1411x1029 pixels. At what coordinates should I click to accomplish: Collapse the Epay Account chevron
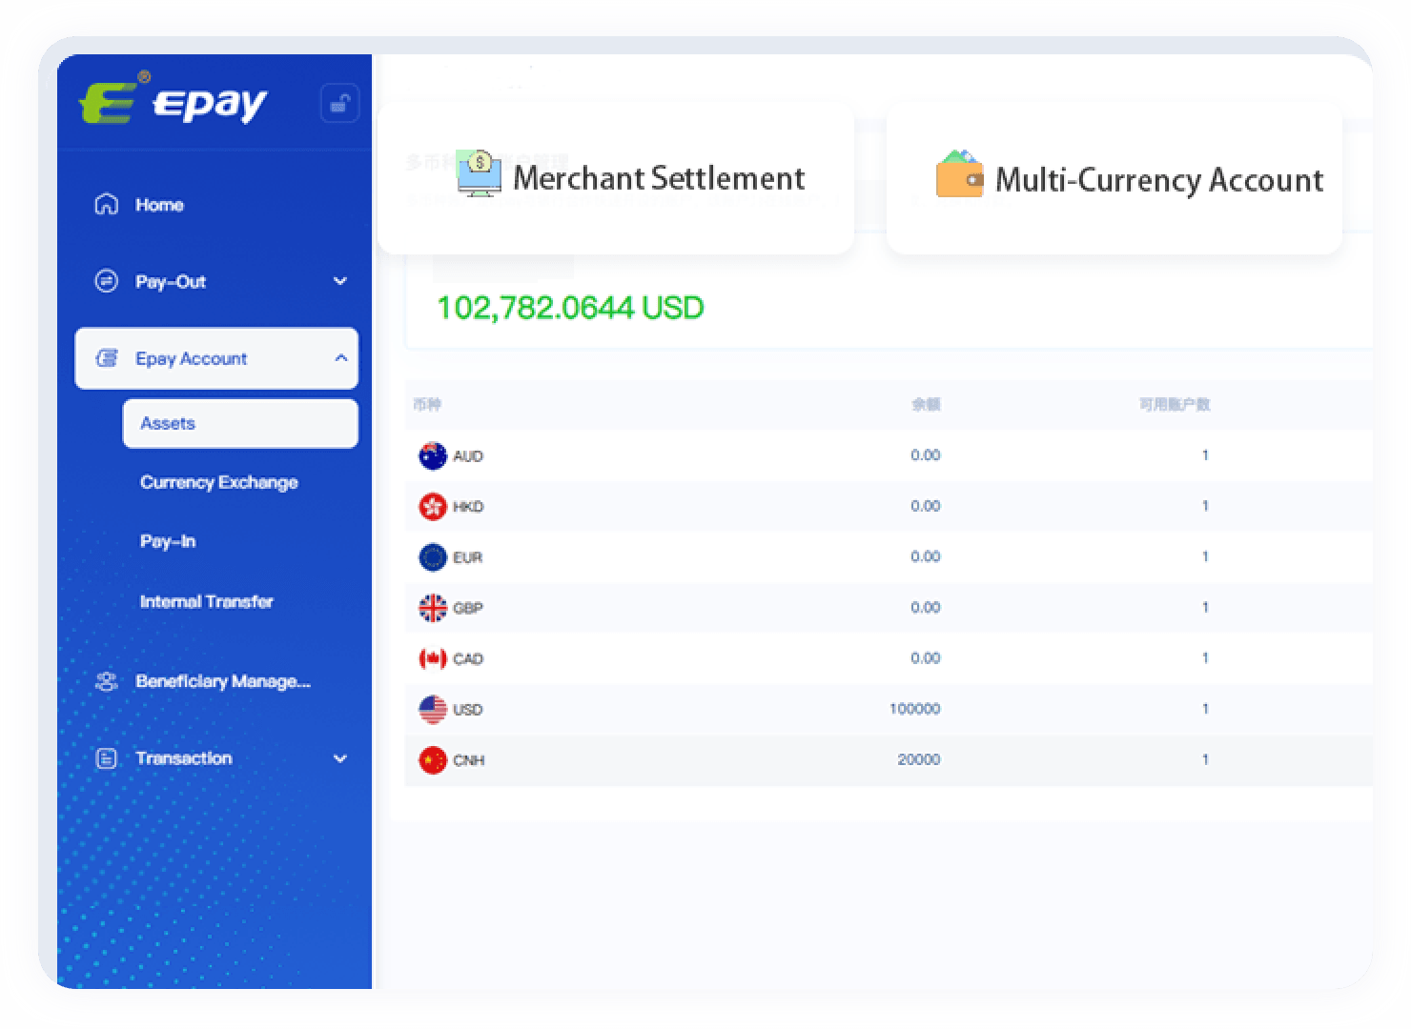[x=340, y=358]
